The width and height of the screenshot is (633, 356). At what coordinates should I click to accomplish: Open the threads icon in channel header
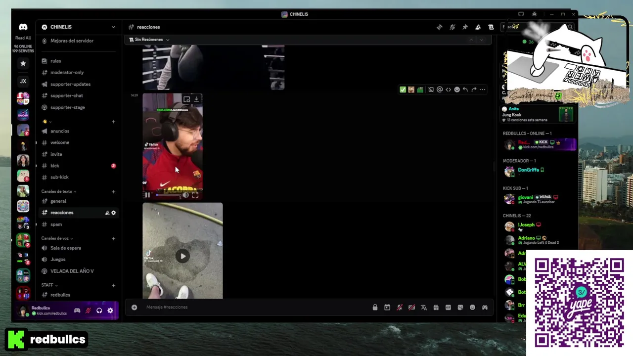440,27
